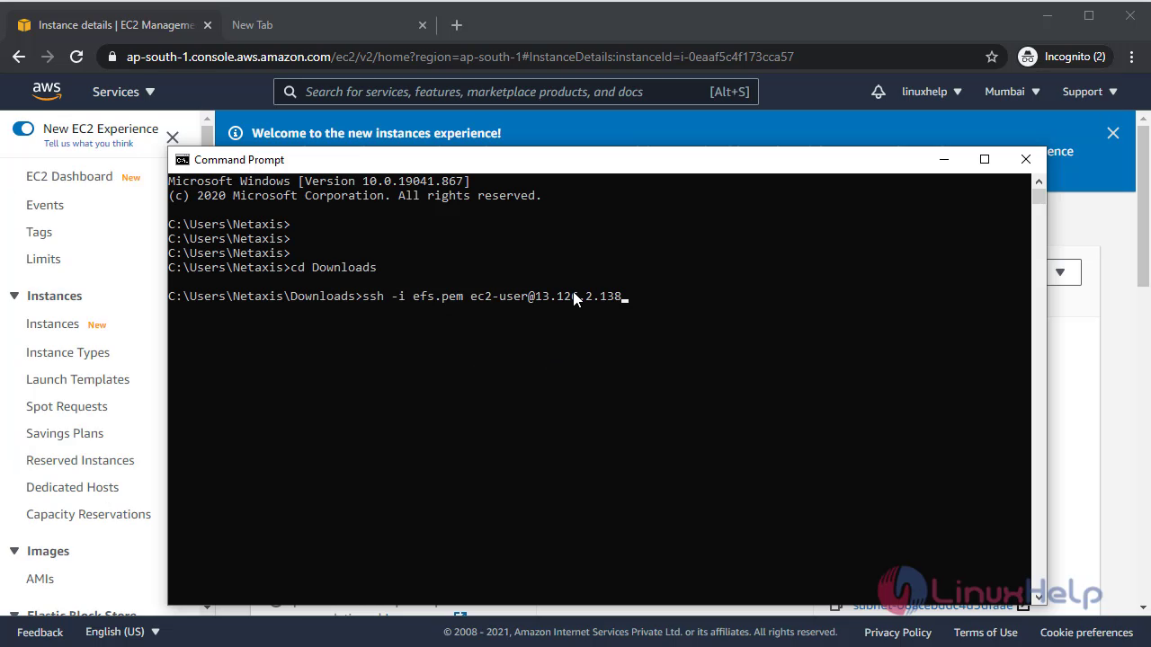Close the EC2 sidebar with the X

pos(173,137)
